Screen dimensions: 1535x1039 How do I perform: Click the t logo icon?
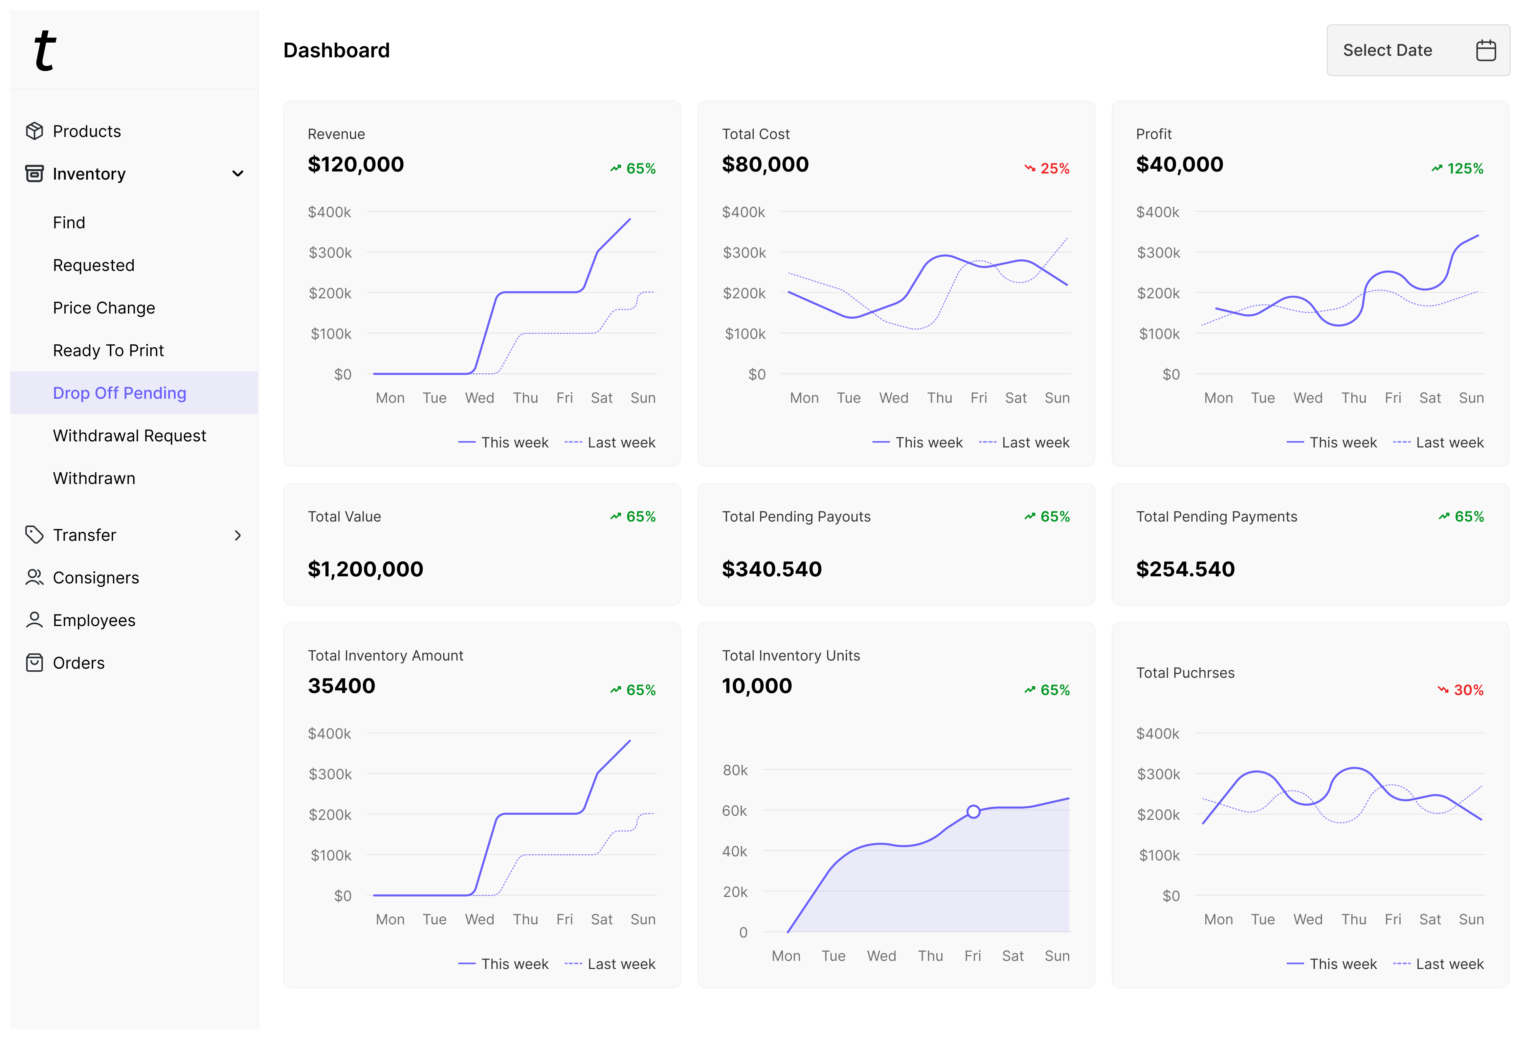pyautogui.click(x=45, y=50)
